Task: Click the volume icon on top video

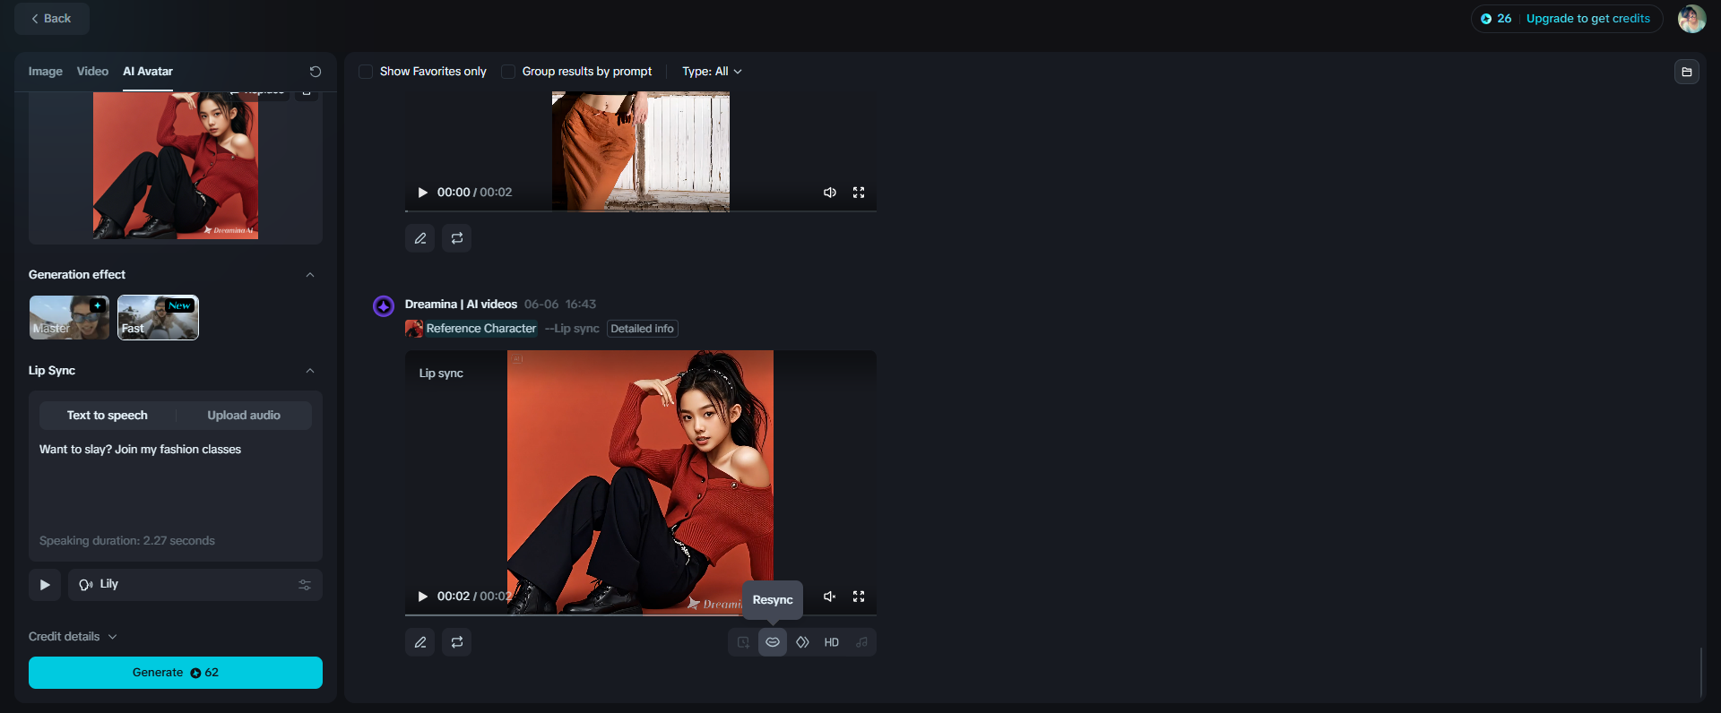Action: tap(830, 193)
